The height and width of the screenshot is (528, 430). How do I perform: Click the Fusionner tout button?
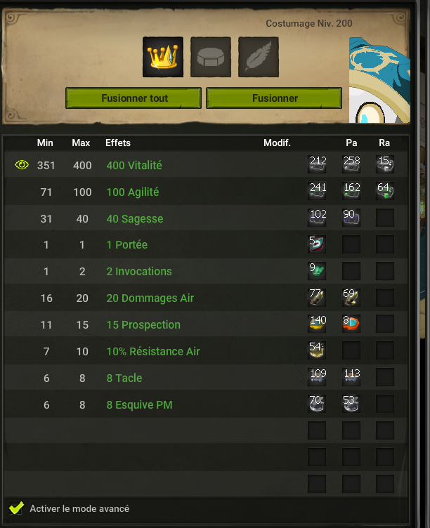[x=133, y=98]
